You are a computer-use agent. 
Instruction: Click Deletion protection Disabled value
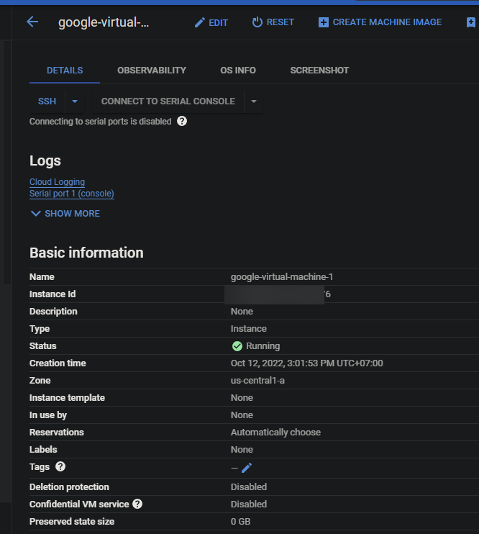tap(249, 487)
